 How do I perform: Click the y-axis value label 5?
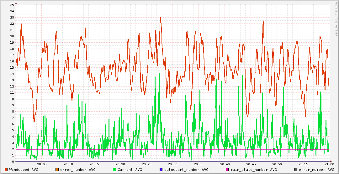[13, 130]
